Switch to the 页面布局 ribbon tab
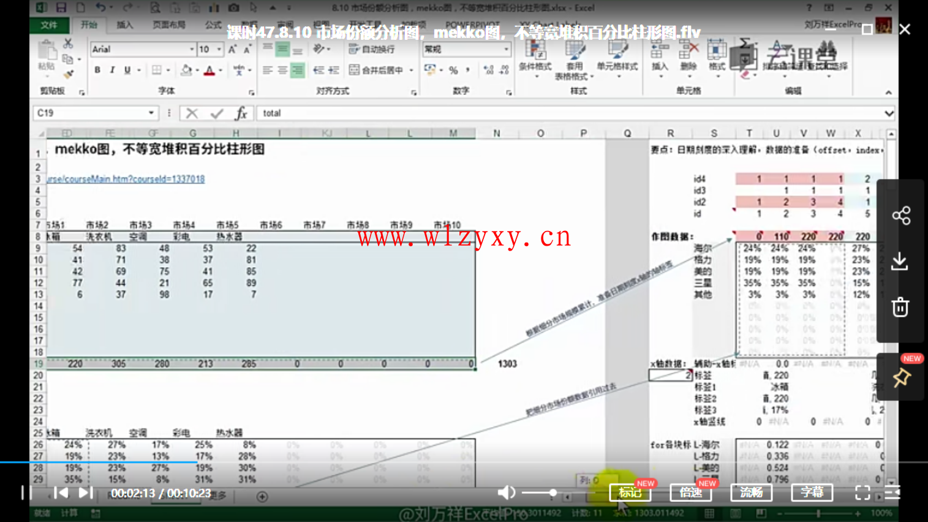 (169, 25)
